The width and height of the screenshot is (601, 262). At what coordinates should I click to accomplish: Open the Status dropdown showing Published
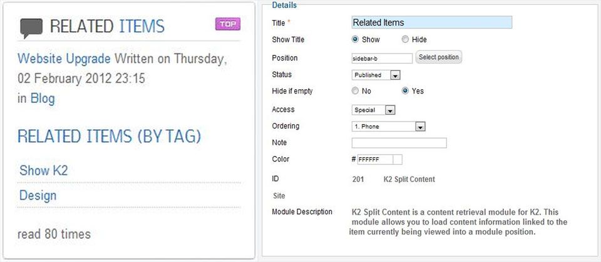coord(376,75)
